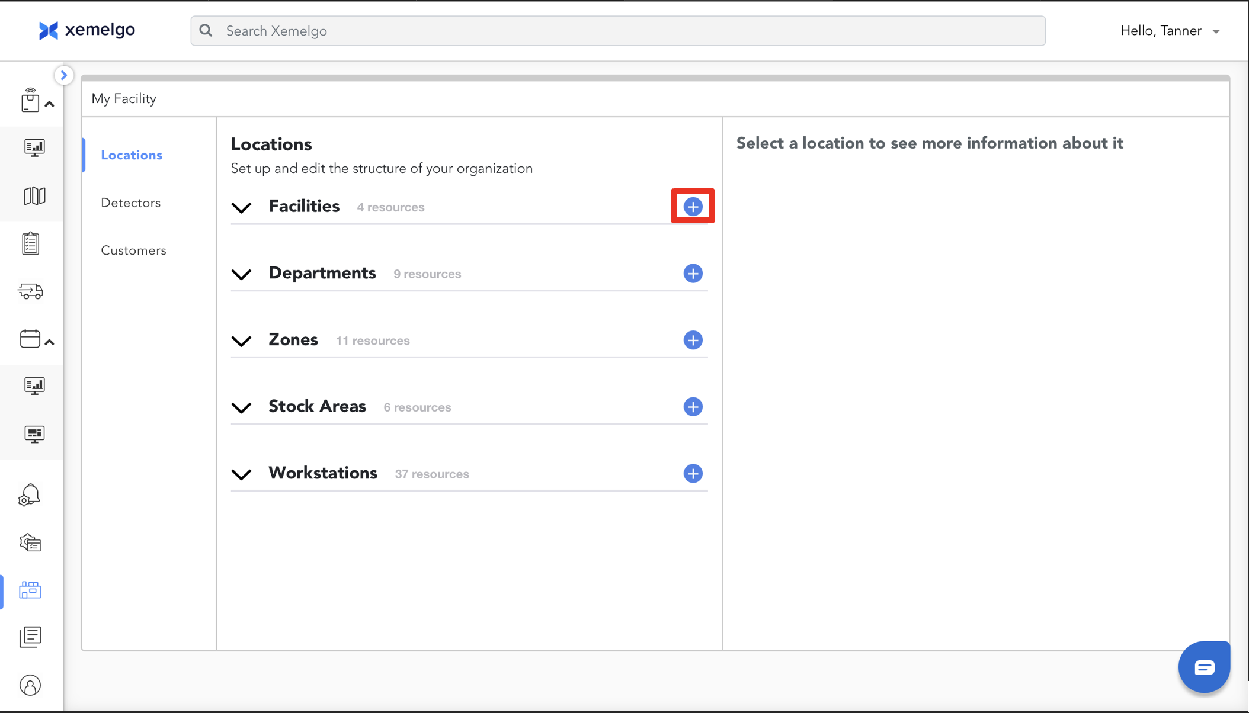
Task: Add a new Department with plus icon
Action: [693, 274]
